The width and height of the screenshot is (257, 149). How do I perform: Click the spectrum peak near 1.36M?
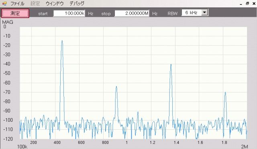click(171, 65)
